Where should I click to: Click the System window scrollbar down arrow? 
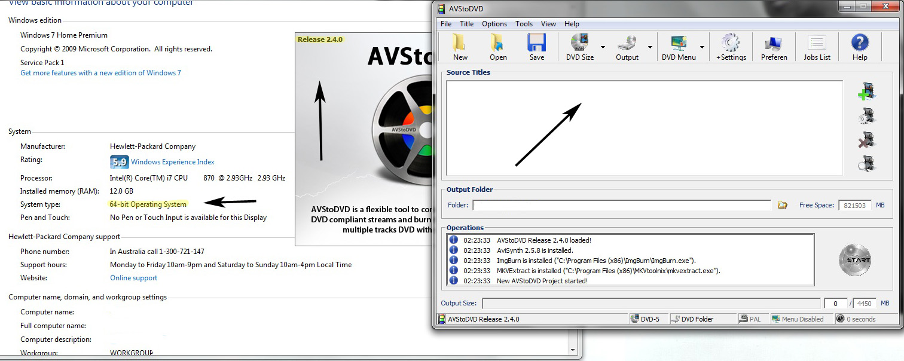[573, 350]
